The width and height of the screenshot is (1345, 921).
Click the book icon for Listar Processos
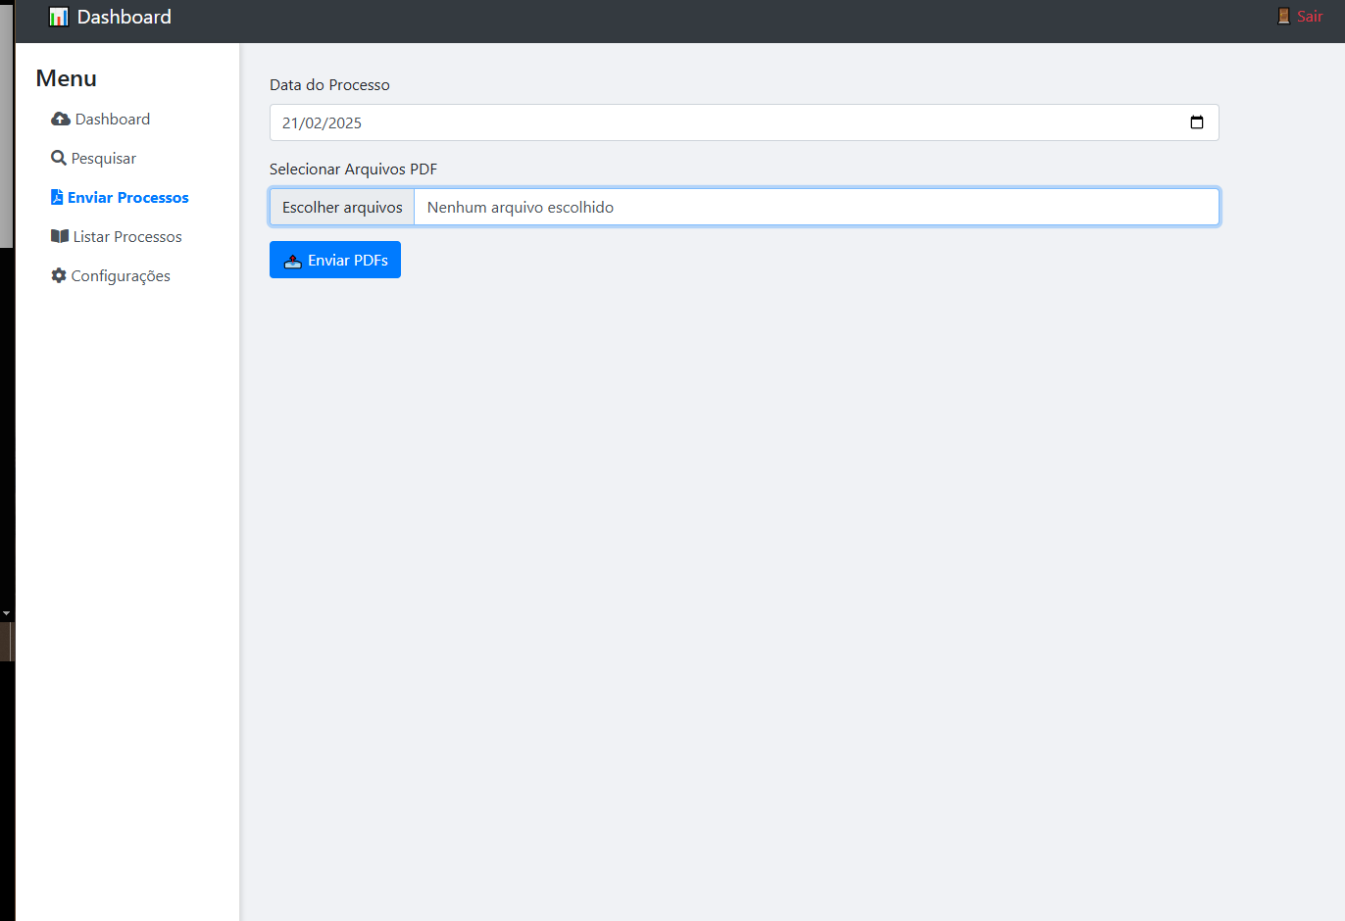pos(60,236)
